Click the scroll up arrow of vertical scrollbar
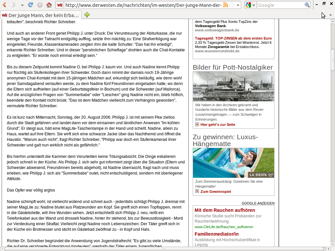Screen dimensions: 335x251 click(333, 22)
